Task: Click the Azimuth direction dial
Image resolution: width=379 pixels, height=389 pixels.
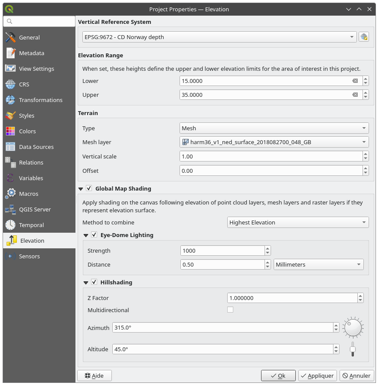Action: pos(353,328)
